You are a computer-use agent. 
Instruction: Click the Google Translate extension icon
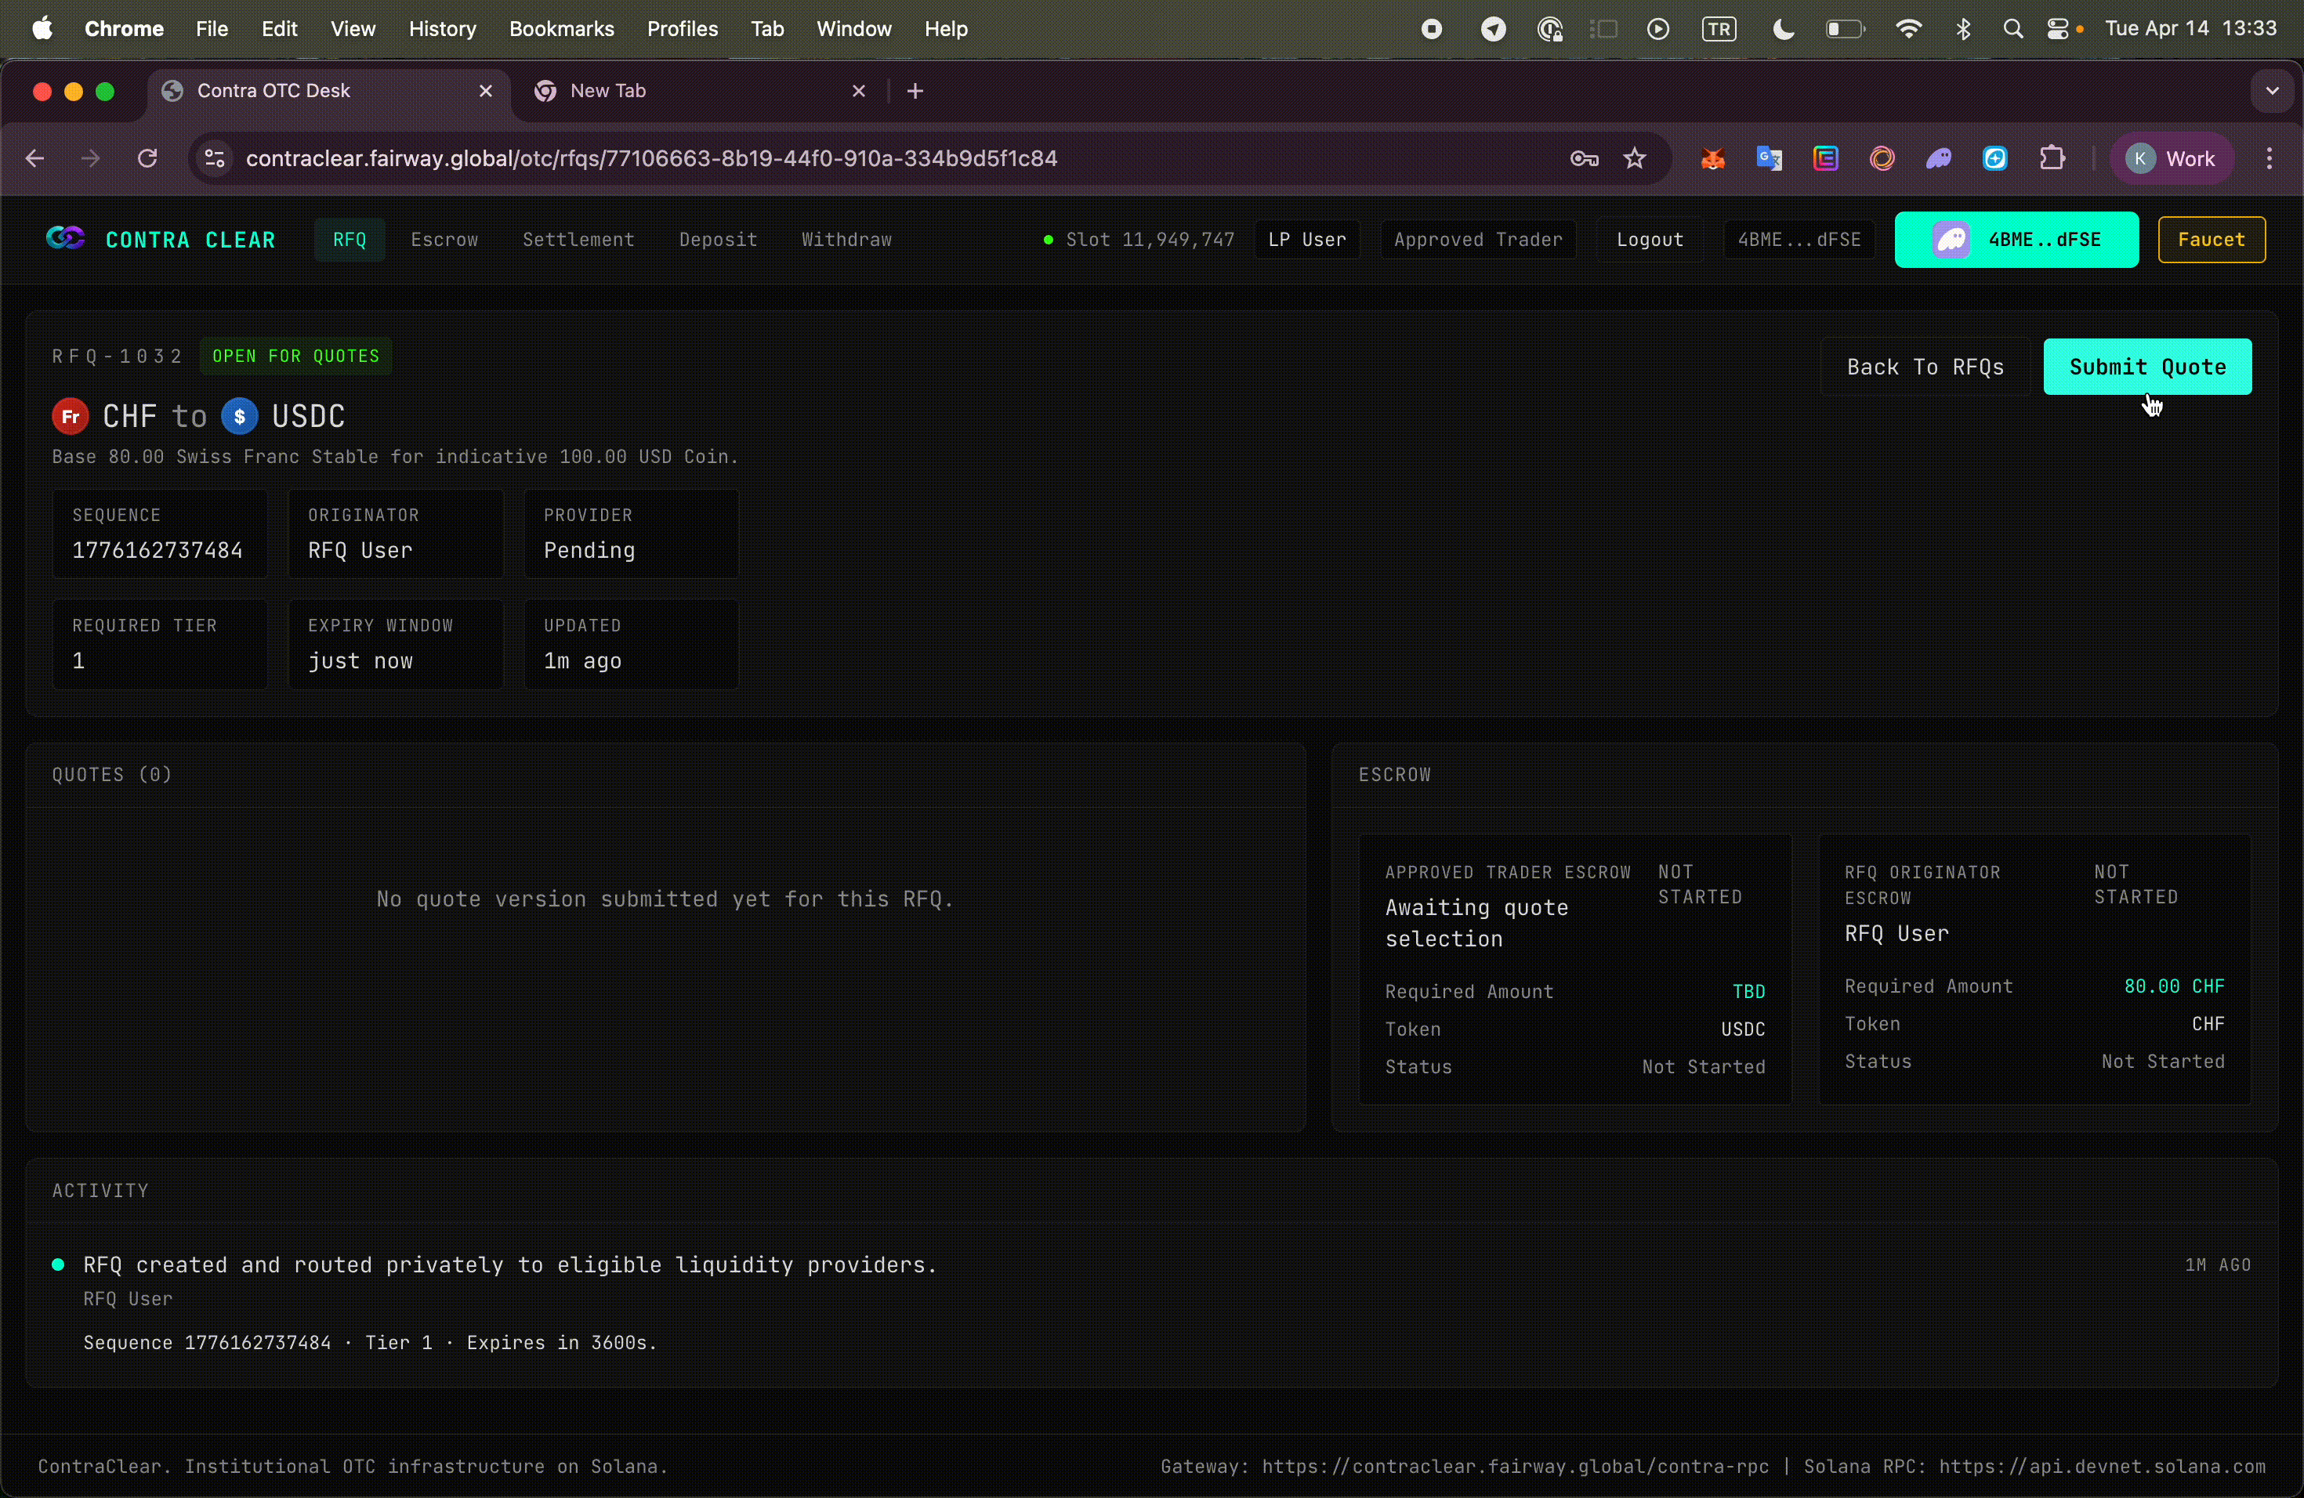(x=1769, y=159)
